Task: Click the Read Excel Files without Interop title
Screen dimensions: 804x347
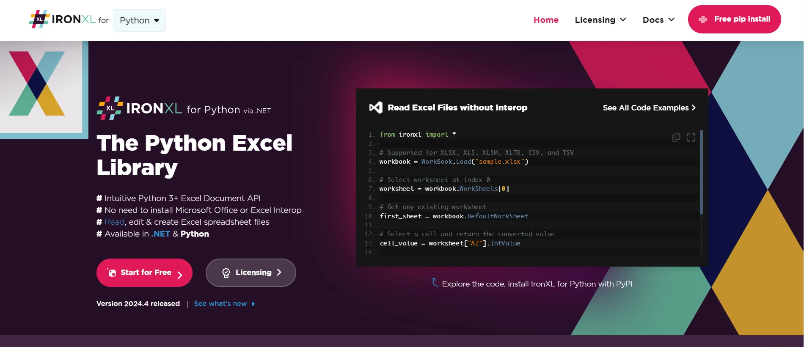Action: tap(457, 108)
